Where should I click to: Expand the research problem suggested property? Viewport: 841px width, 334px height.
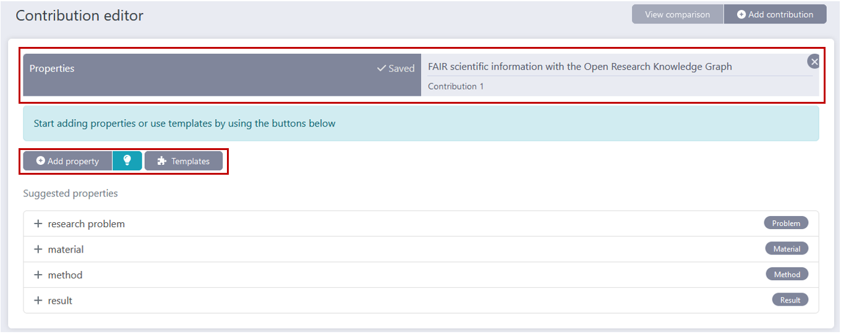point(87,224)
